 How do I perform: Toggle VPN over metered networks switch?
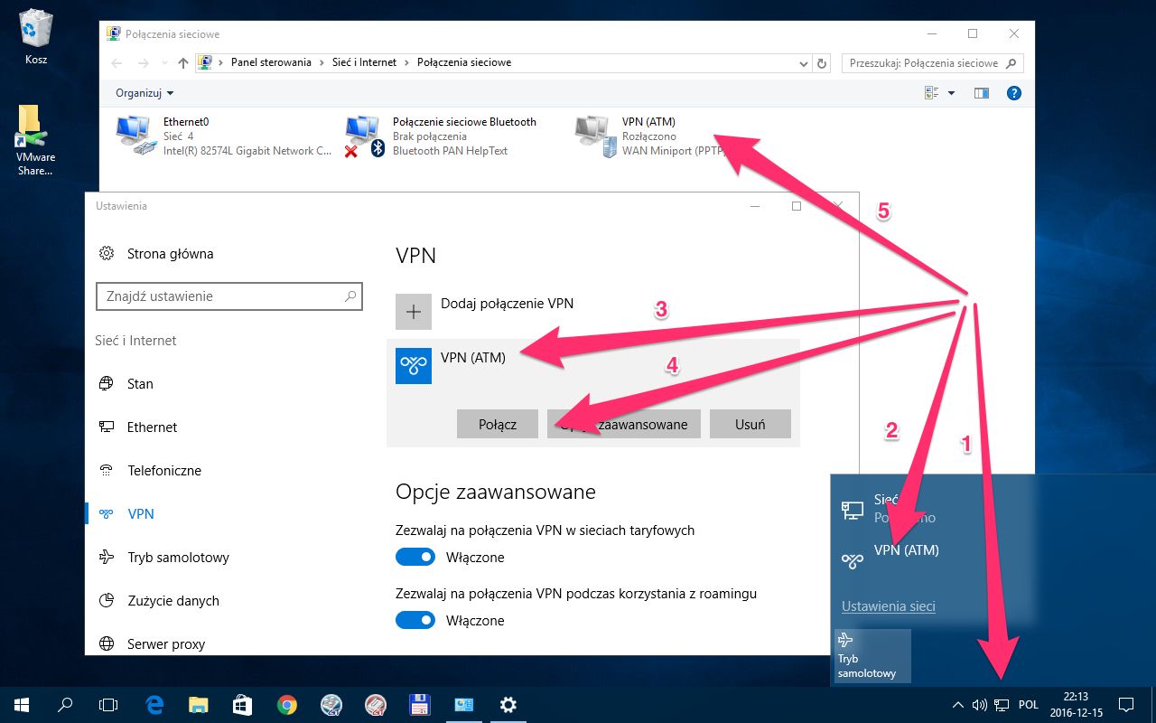(x=415, y=558)
